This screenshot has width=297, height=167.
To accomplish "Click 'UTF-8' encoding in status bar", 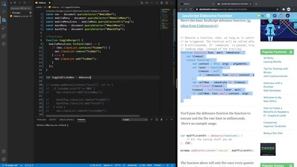I will 117,165.
